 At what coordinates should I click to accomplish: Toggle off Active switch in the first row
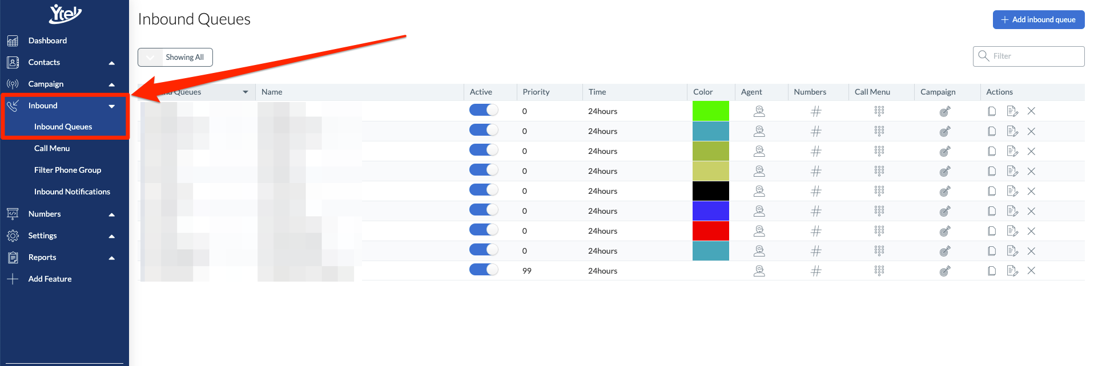pos(484,110)
